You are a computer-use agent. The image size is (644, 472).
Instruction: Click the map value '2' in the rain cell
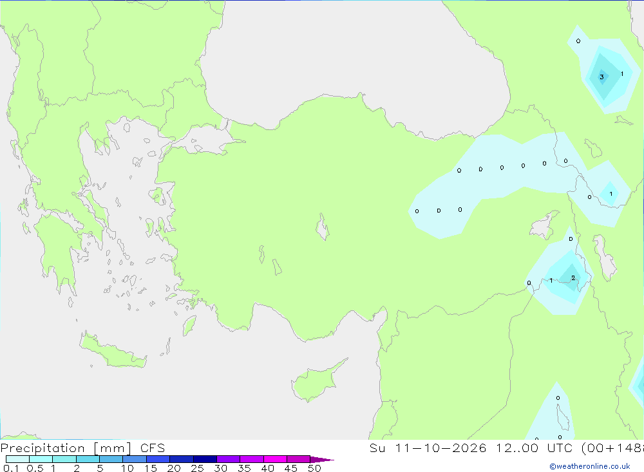pyautogui.click(x=573, y=278)
